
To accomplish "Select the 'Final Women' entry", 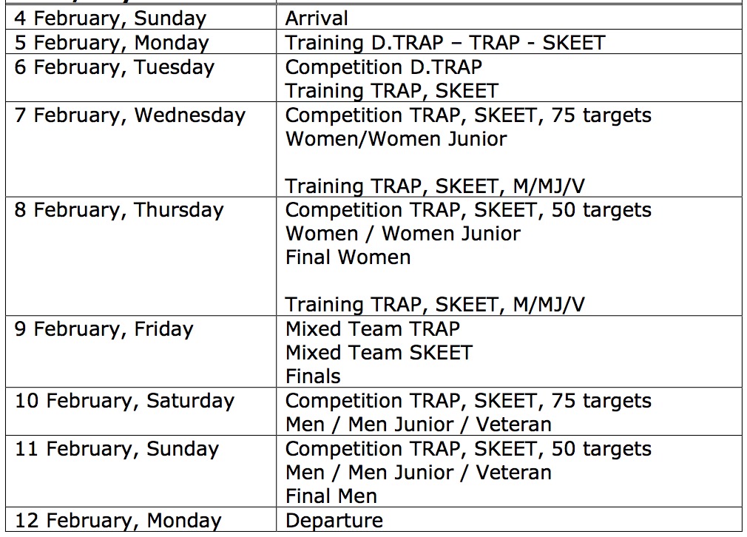I will (348, 257).
